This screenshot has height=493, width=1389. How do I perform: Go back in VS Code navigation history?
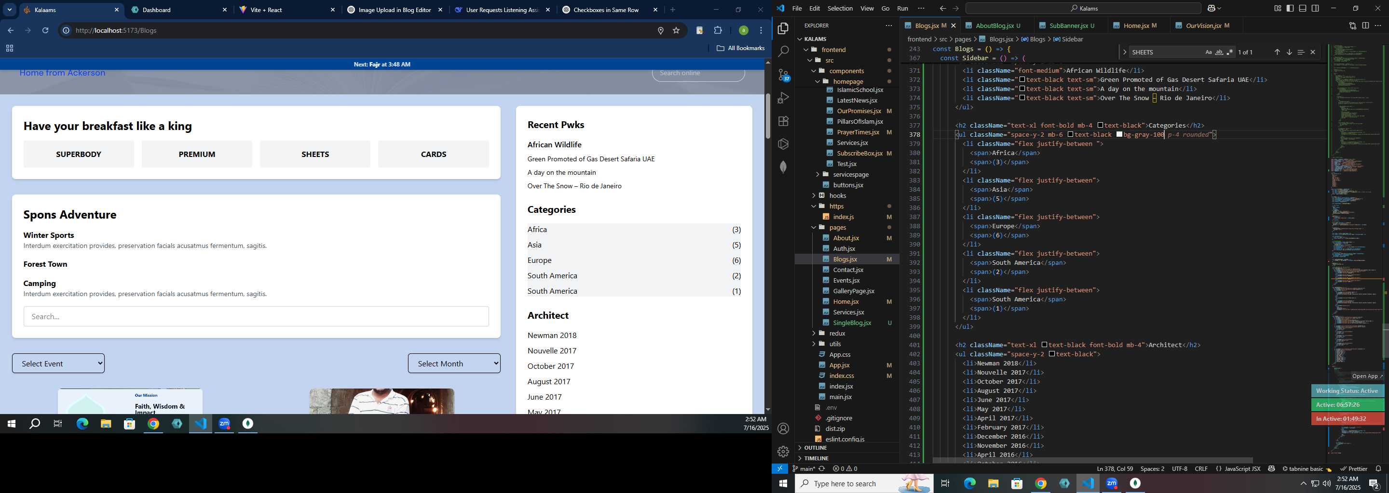point(942,8)
